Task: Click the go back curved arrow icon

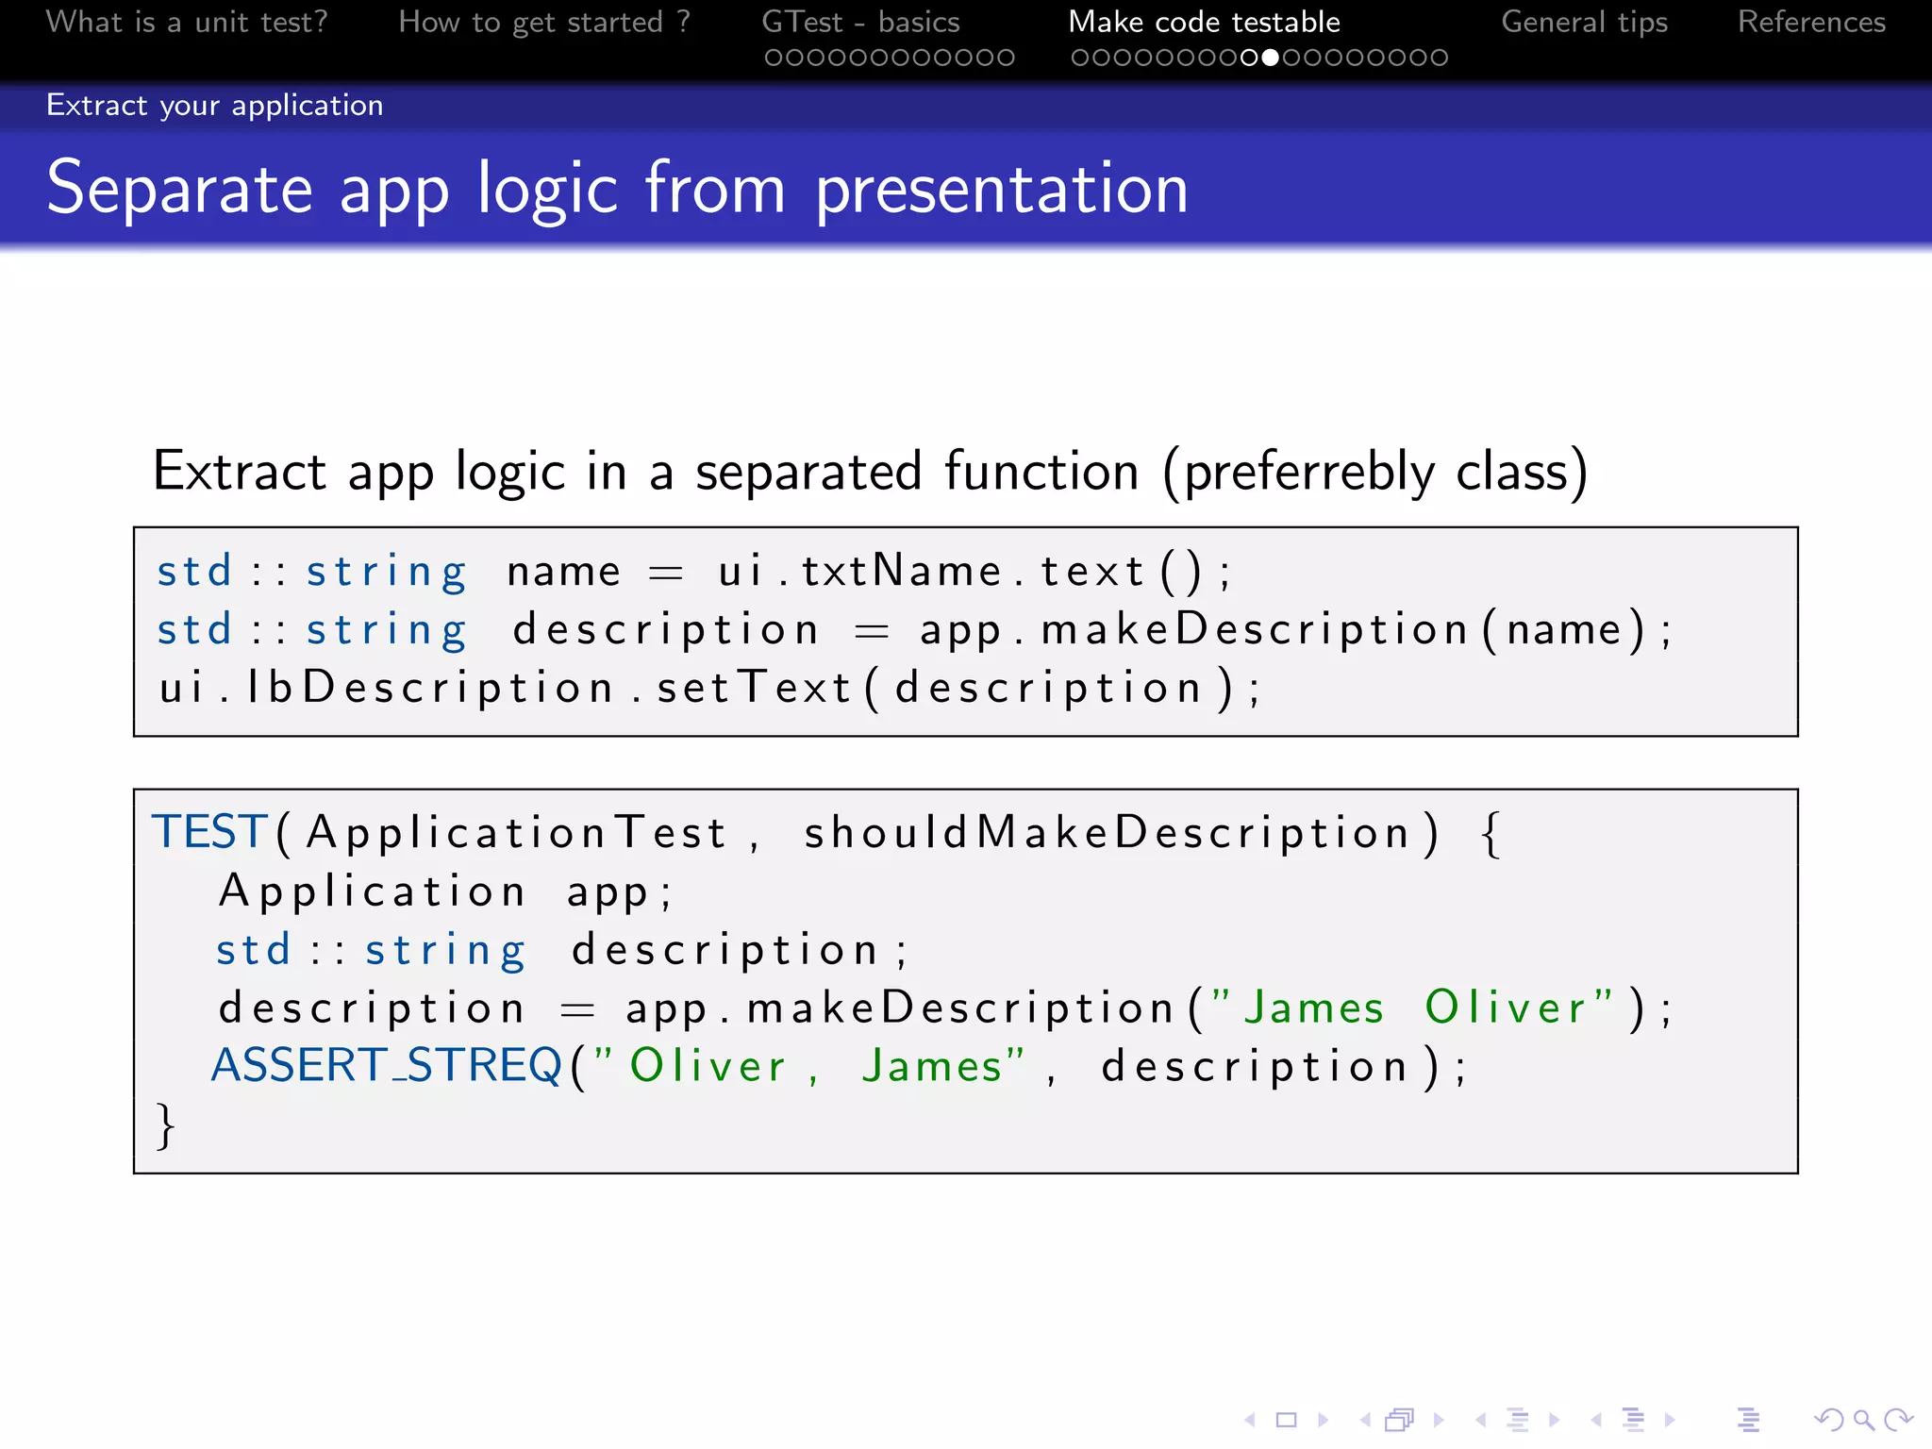Action: pyautogui.click(x=1828, y=1420)
